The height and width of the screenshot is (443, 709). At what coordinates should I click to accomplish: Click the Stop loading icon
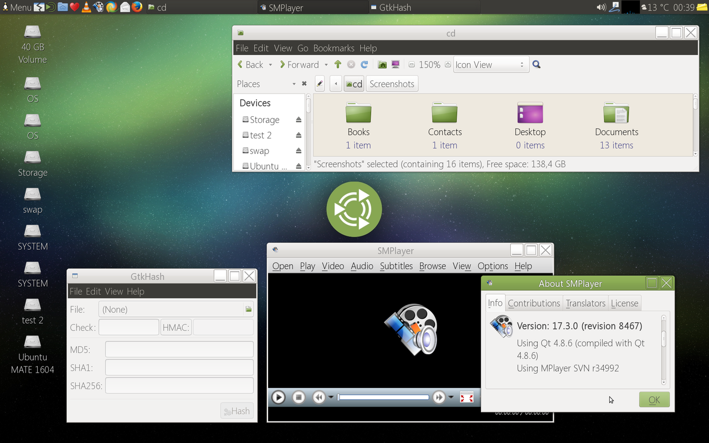pyautogui.click(x=351, y=64)
